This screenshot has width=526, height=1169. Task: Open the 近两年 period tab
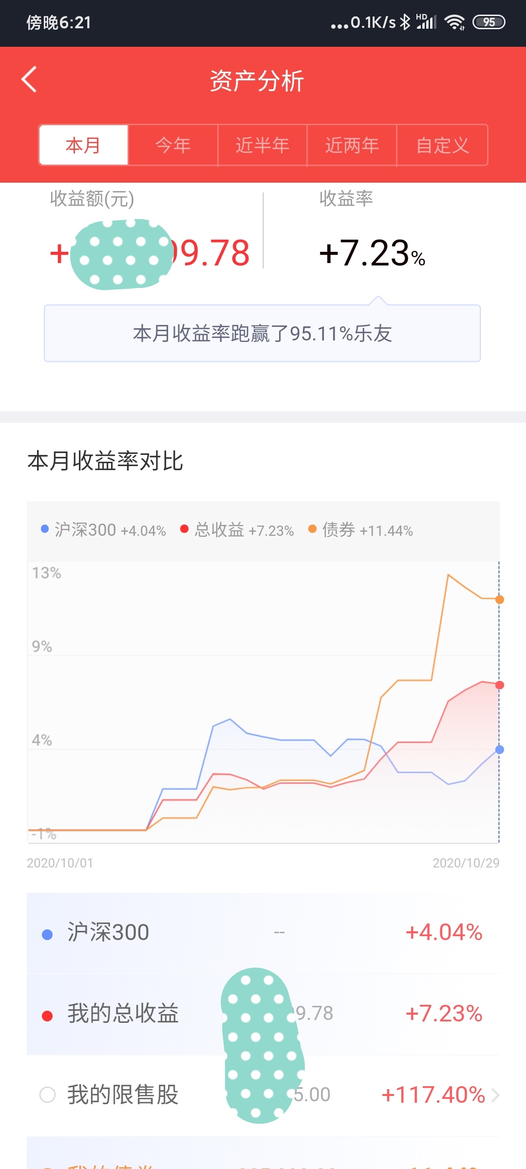coord(352,145)
